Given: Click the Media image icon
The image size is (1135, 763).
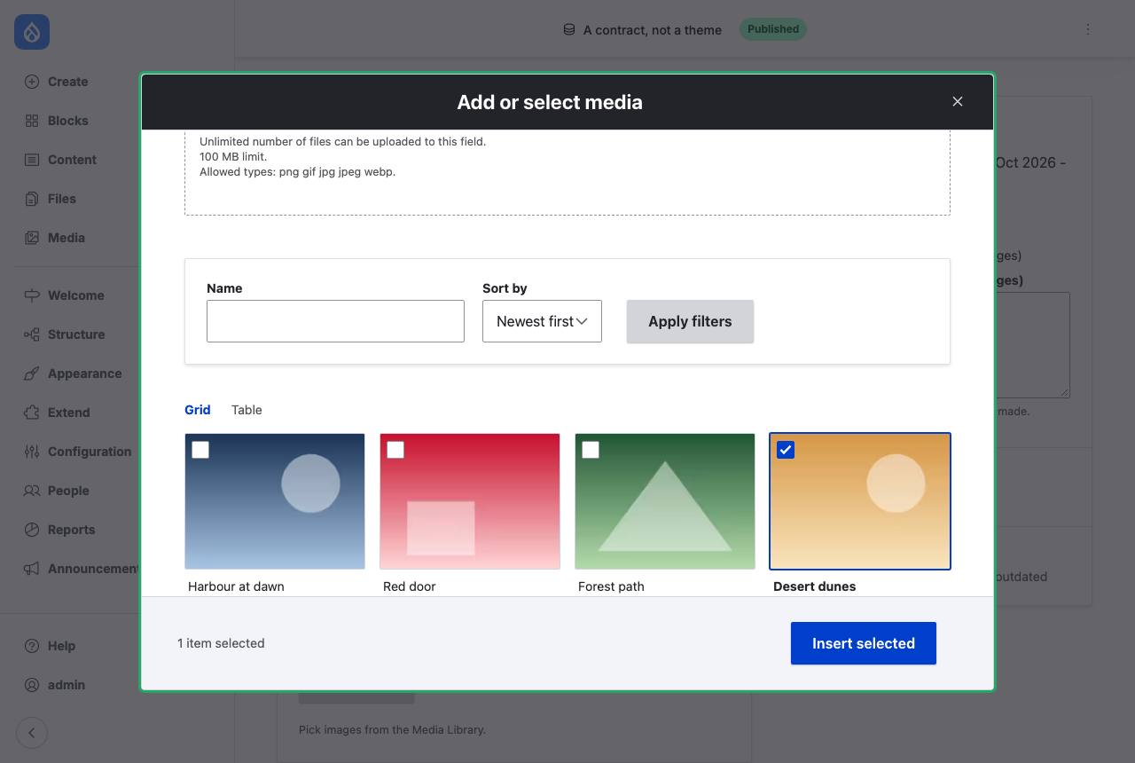Looking at the screenshot, I should (32, 238).
